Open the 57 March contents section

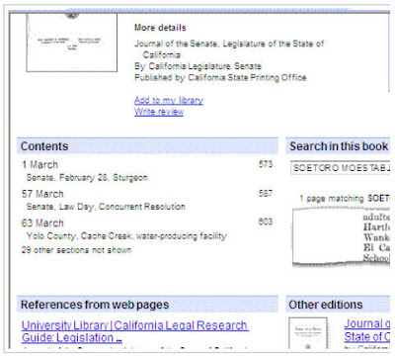tap(42, 194)
